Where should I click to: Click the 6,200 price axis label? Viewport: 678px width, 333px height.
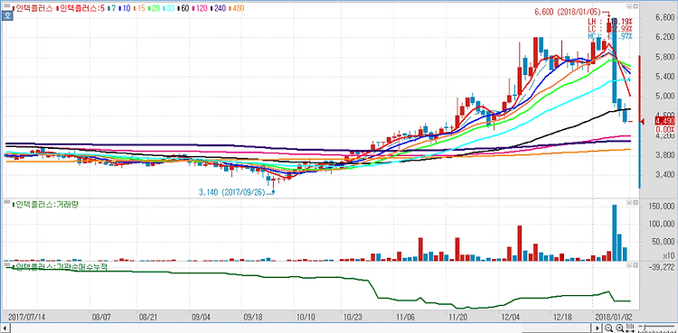click(x=665, y=38)
